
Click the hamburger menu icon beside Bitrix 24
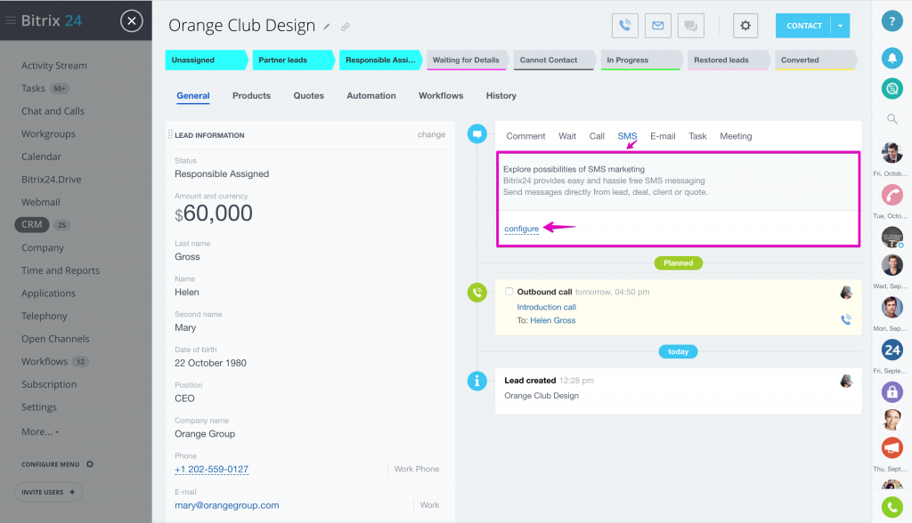pos(11,20)
